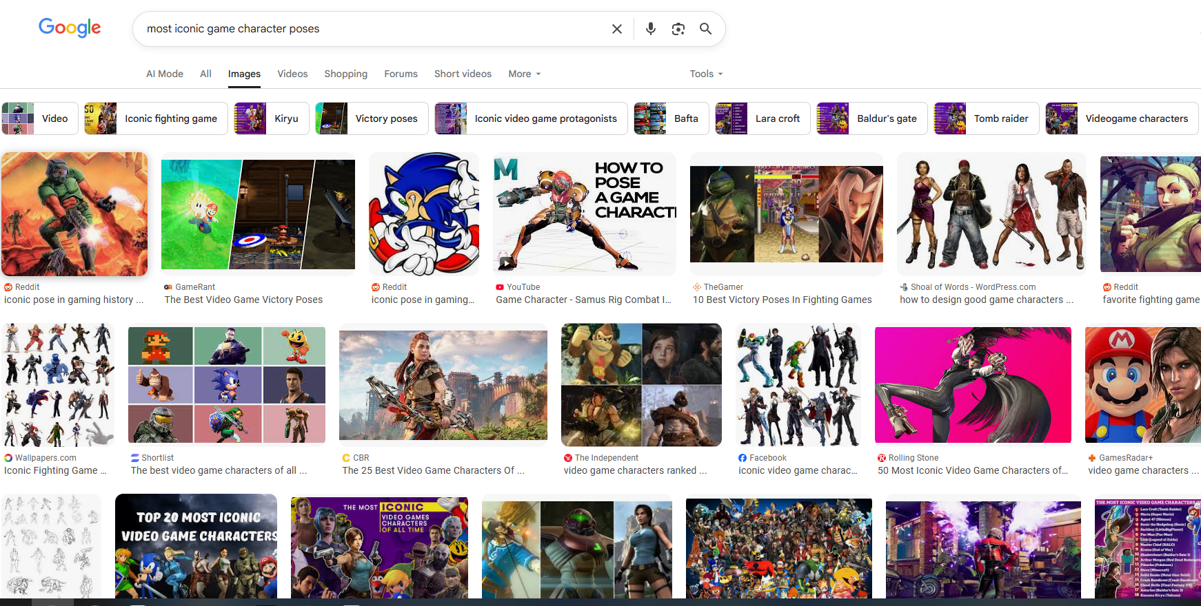Open the Shoal of Words characters image
This screenshot has height=606, width=1201.
click(x=991, y=214)
